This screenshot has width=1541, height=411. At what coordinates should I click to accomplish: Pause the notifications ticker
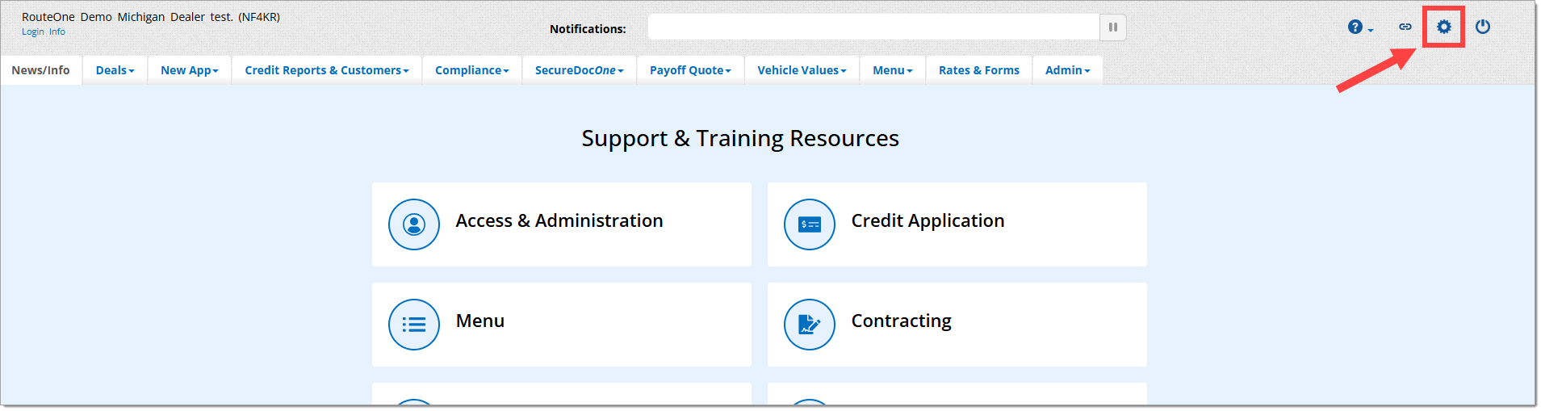(1112, 27)
